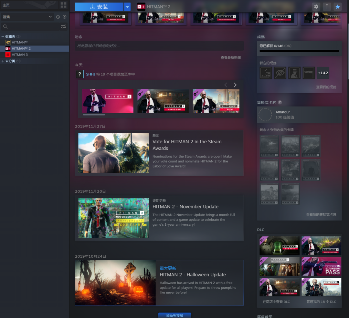
Task: Open game settings gear icon
Action: pos(316,7)
